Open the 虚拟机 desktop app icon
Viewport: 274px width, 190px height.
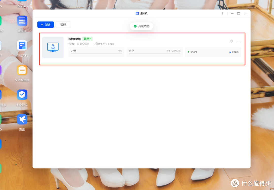[x=22, y=21]
